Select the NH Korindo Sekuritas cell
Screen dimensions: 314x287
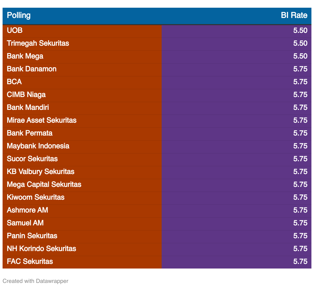point(41,248)
